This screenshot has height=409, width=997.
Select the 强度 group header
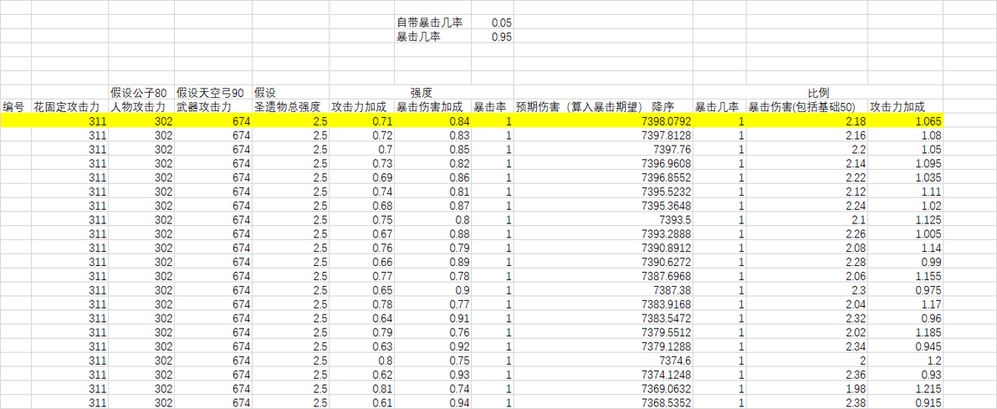click(422, 93)
